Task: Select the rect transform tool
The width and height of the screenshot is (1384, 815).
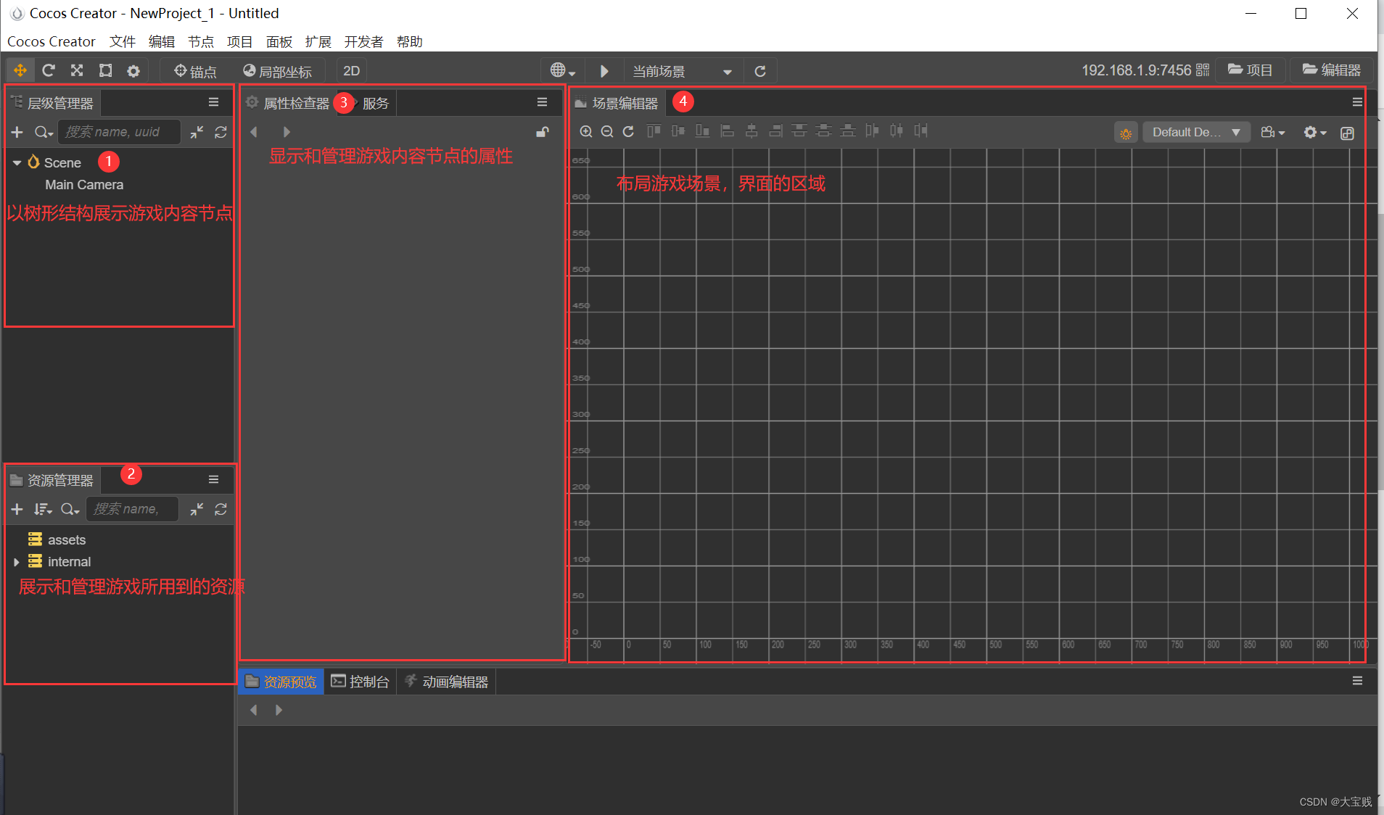Action: pos(106,70)
